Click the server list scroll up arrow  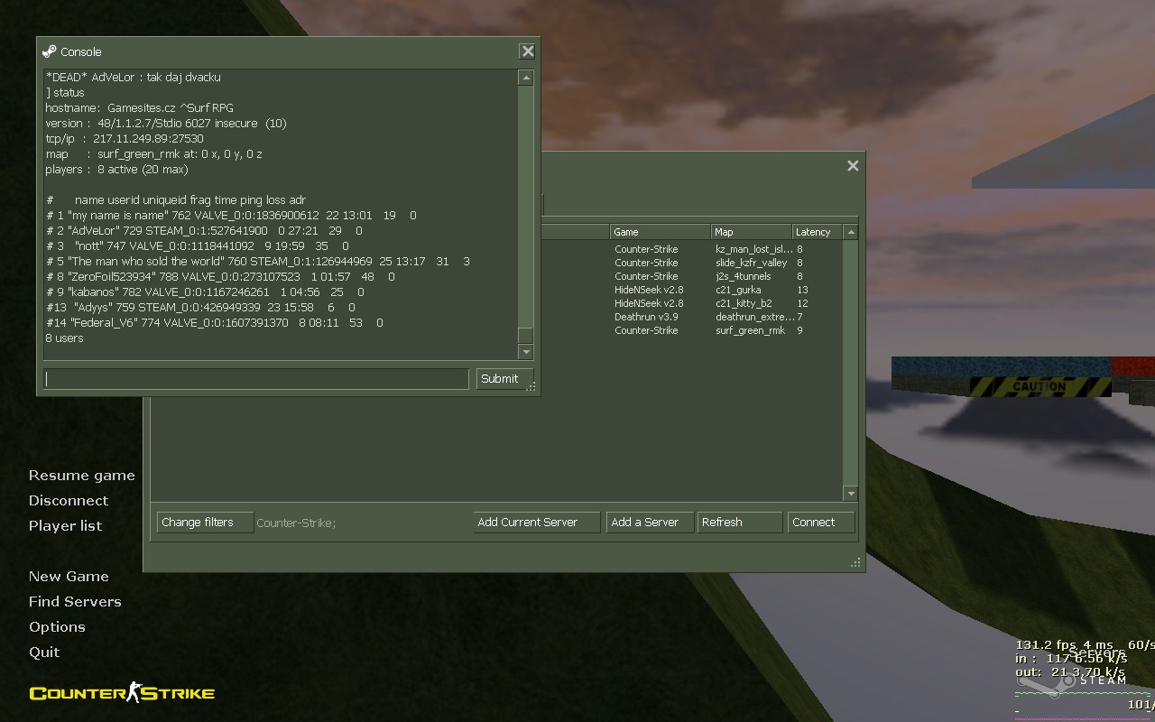pyautogui.click(x=850, y=232)
